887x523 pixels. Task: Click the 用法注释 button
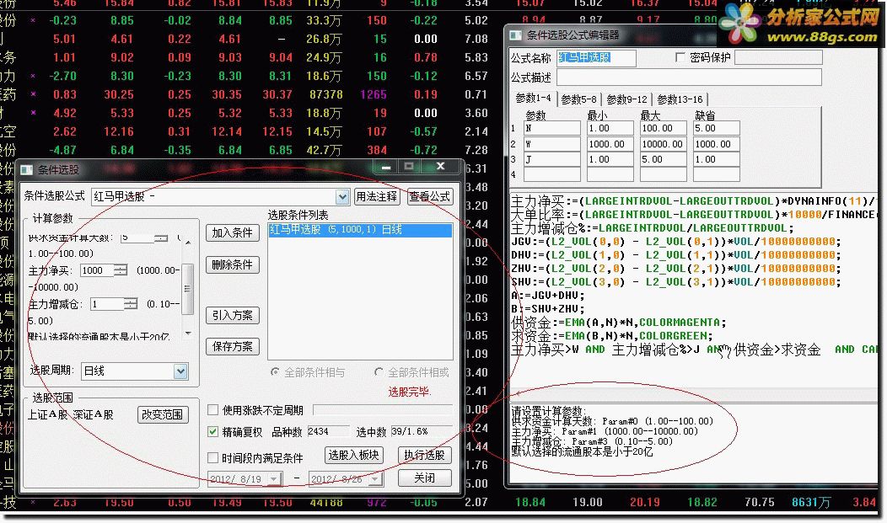pyautogui.click(x=377, y=196)
